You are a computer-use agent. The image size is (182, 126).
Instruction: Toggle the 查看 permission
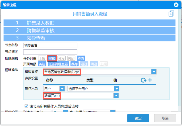(x=81, y=58)
